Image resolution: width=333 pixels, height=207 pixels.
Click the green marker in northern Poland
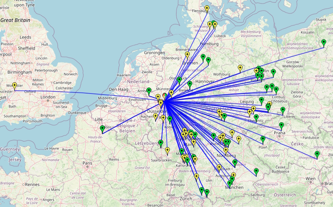(x=324, y=43)
